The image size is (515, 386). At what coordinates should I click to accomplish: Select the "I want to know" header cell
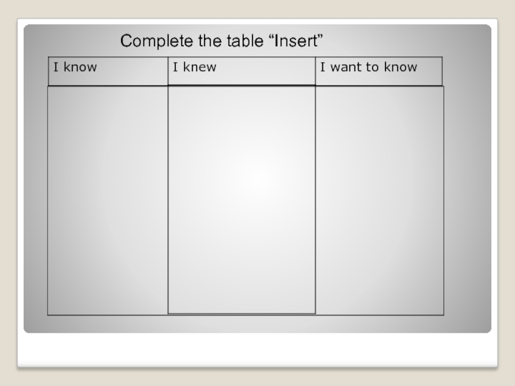tap(379, 71)
